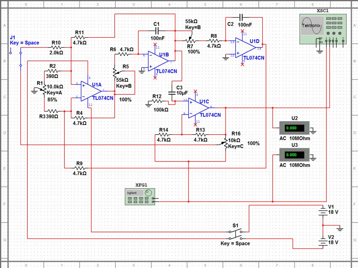Select capacitor C1 100nF symbol
The height and width of the screenshot is (268, 358).
pos(157,31)
